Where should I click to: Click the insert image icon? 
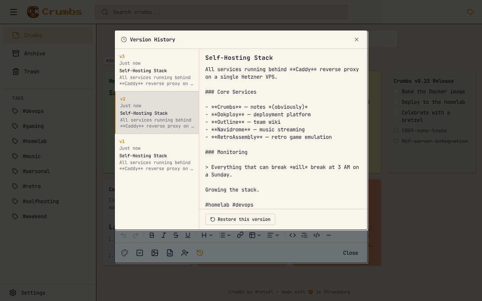click(155, 253)
